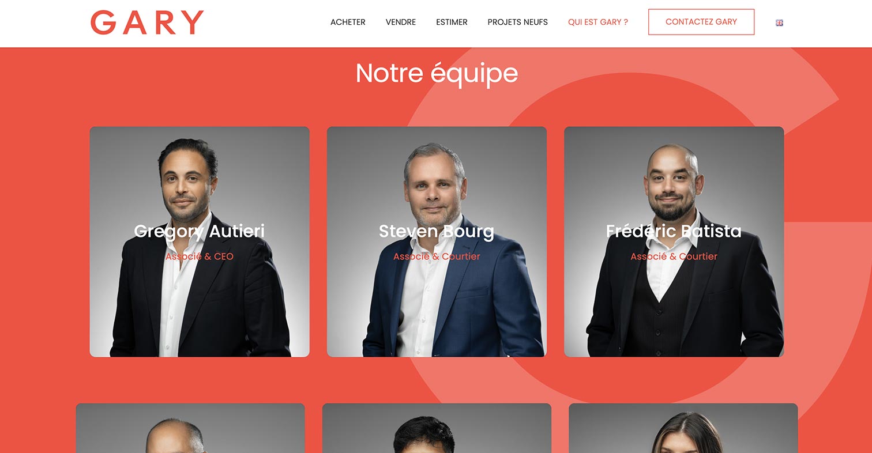Click the Gregory Autieri name text

pos(200,231)
